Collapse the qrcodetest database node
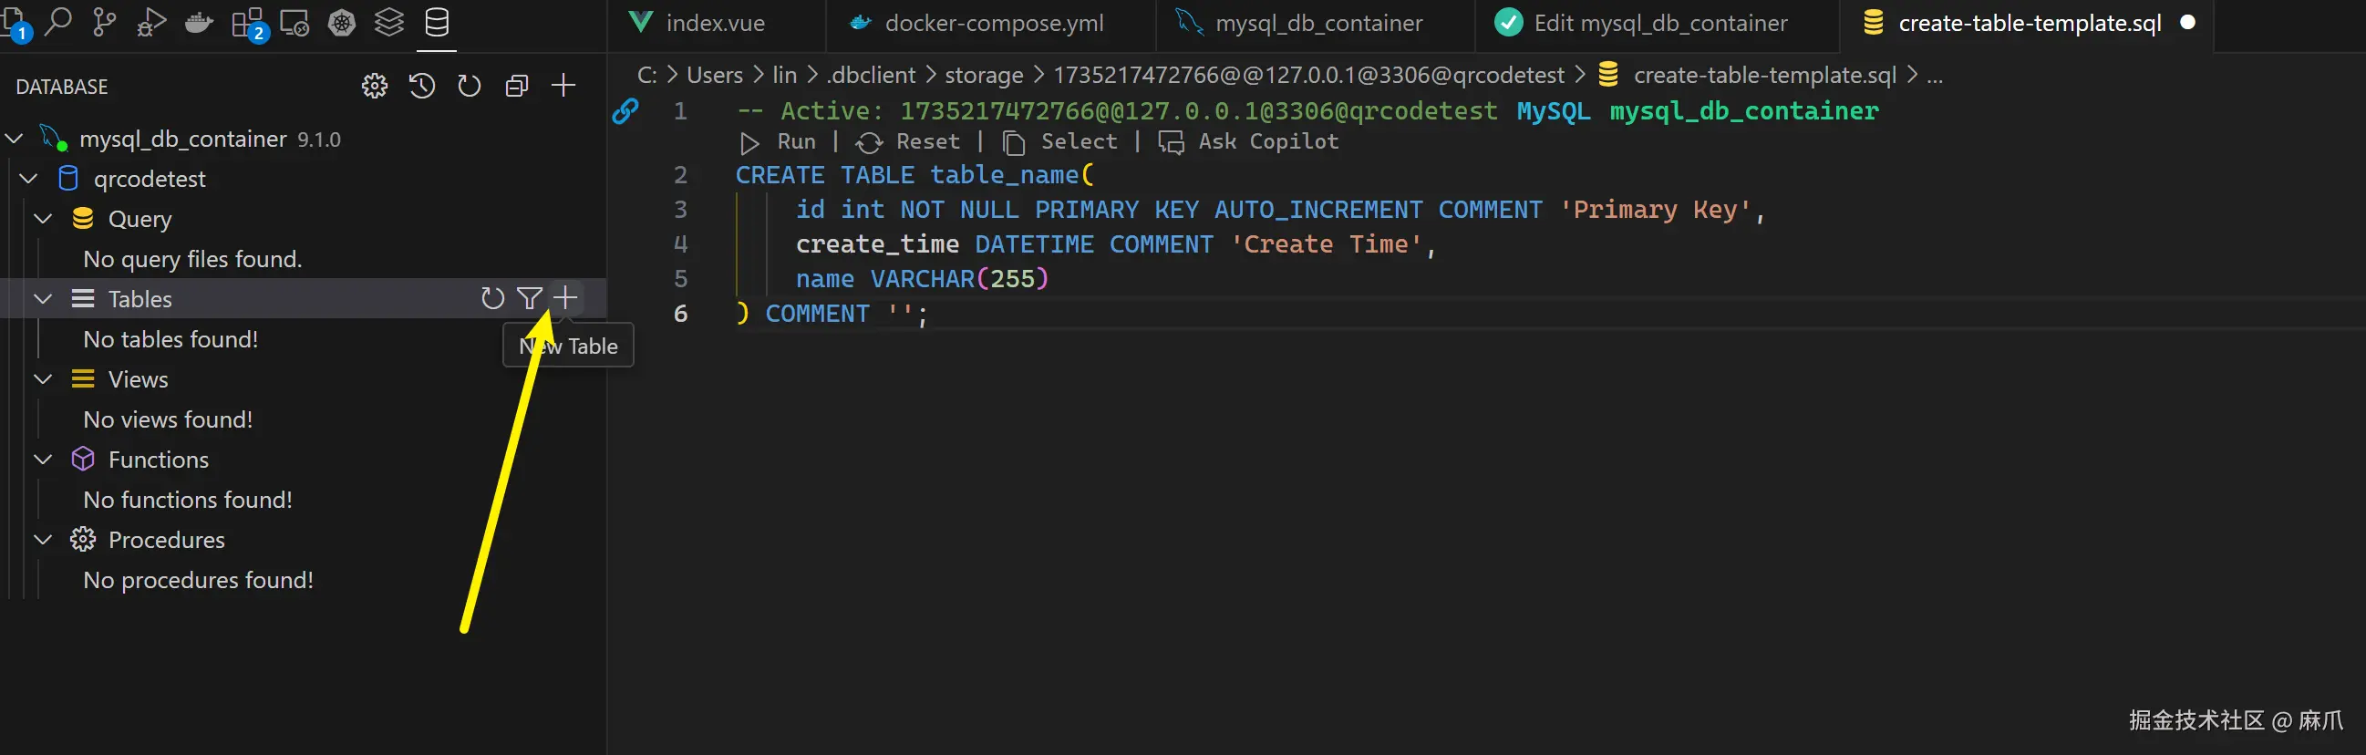The image size is (2366, 755). click(x=28, y=178)
